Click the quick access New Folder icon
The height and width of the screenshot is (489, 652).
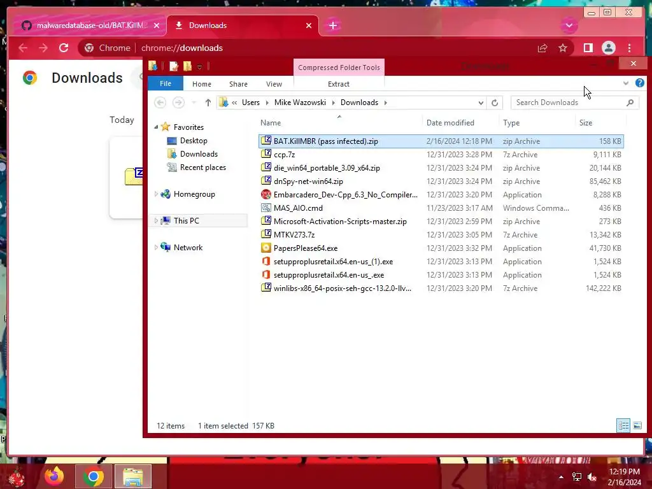188,66
